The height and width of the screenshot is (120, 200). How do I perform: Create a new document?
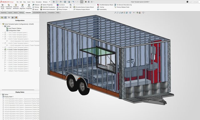coord(57,2)
